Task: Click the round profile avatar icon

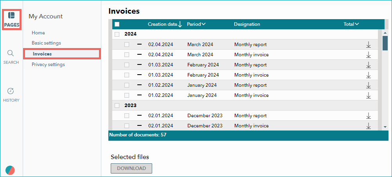Action: click(10, 170)
